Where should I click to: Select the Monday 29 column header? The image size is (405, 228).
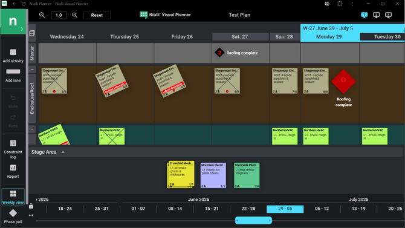point(329,37)
